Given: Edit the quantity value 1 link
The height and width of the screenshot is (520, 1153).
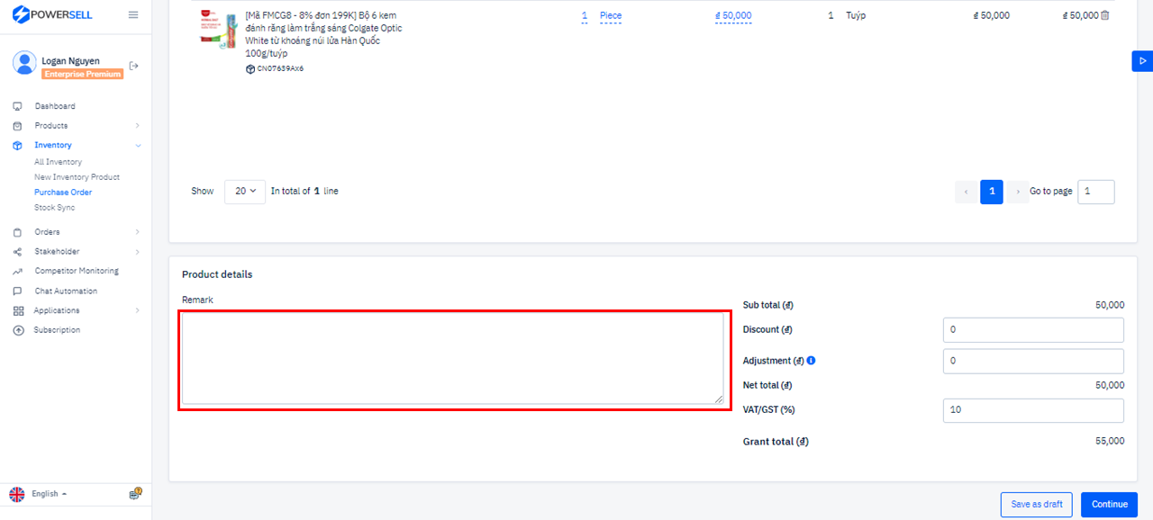Looking at the screenshot, I should coord(585,16).
